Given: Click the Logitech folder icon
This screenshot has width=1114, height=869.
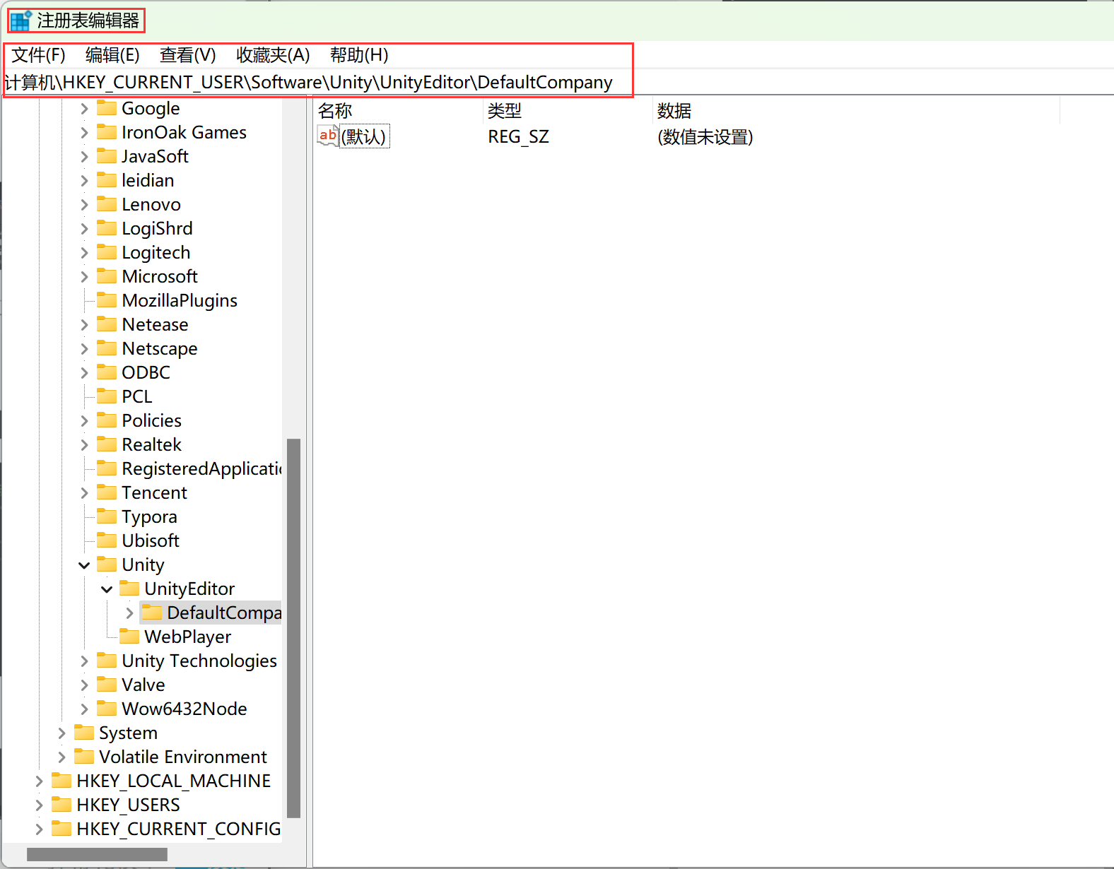Looking at the screenshot, I should pyautogui.click(x=107, y=252).
